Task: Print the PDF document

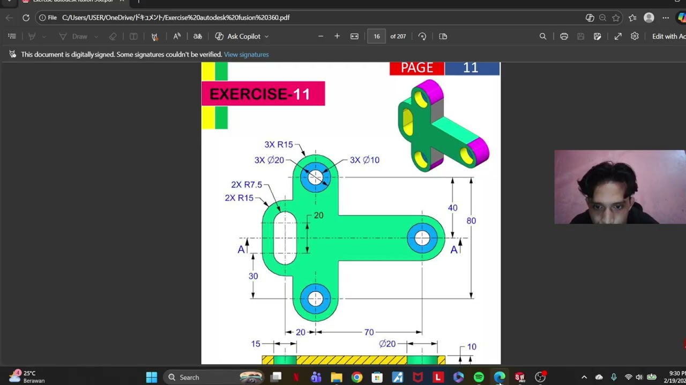Action: (564, 36)
